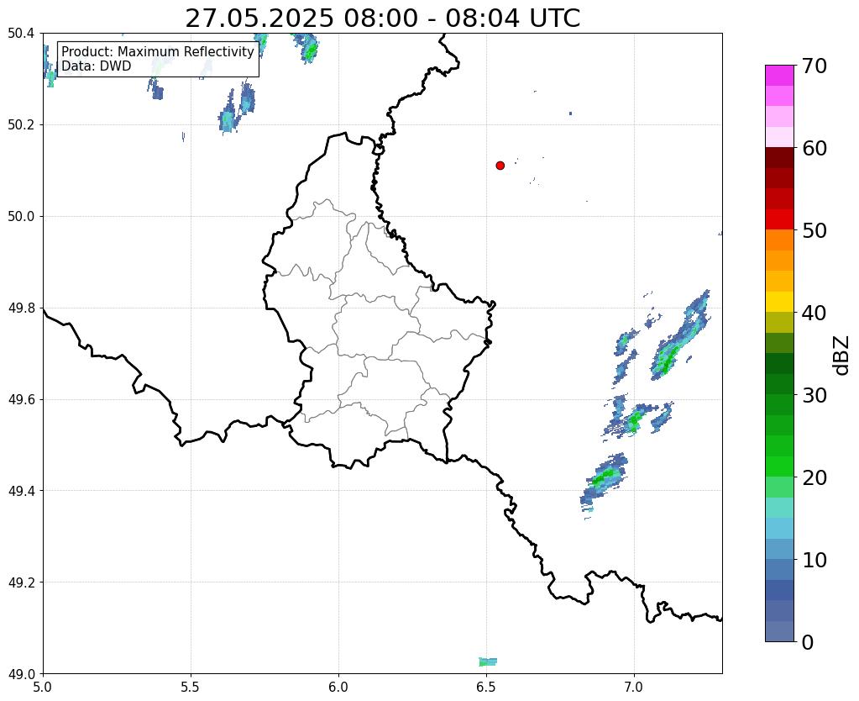Viewport: 859px width, 701px height.
Task: Click latitude axis label 50.0
Action: pos(21,217)
